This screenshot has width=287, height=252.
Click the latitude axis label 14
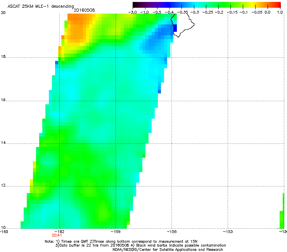coord(3,143)
